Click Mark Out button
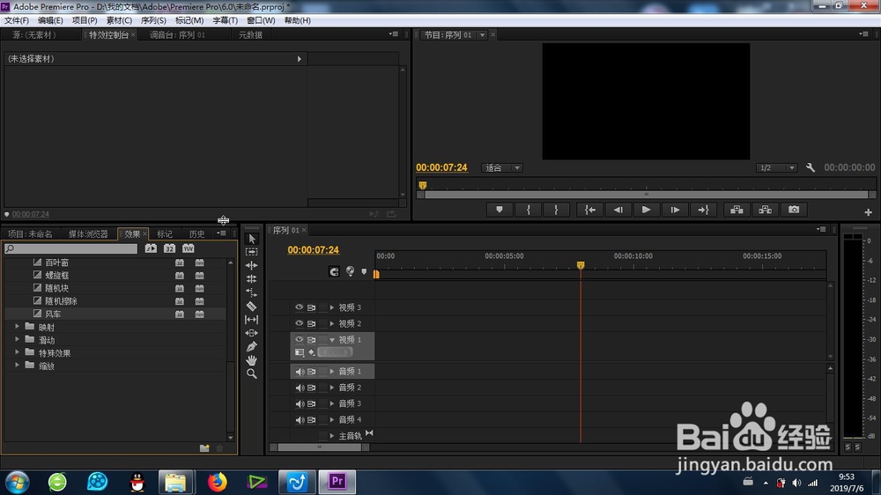881x495 pixels. (556, 210)
